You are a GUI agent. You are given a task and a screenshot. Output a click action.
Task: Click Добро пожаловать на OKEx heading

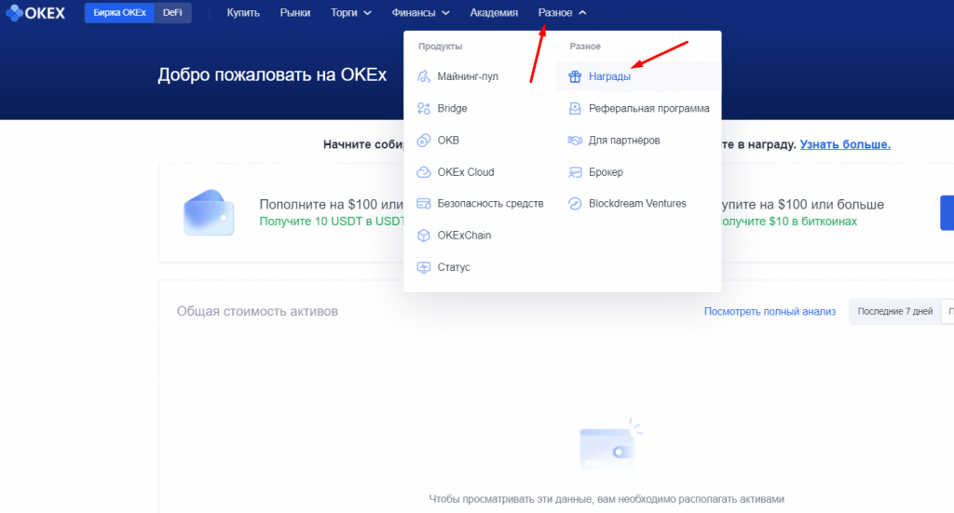coord(272,74)
